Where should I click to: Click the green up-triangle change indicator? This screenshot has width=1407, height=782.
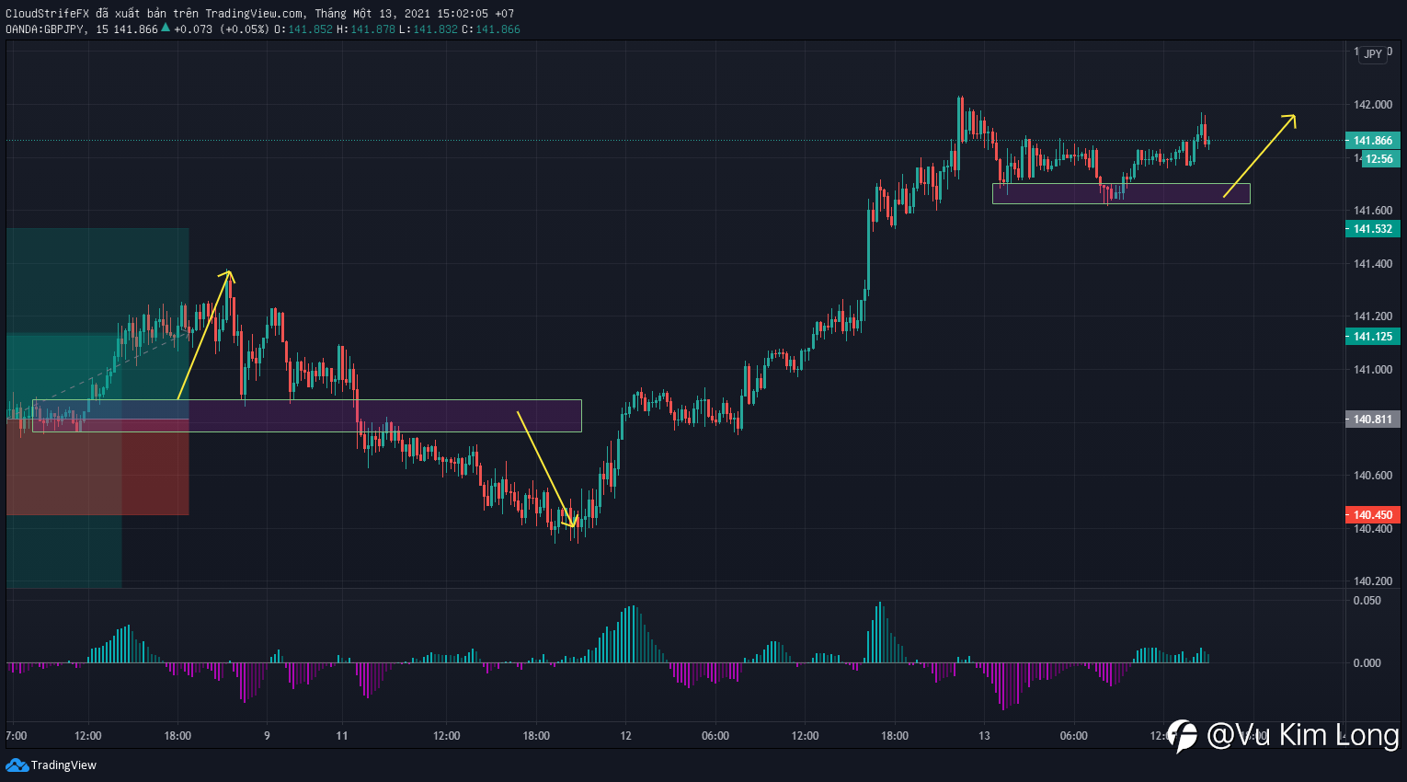tap(166, 28)
